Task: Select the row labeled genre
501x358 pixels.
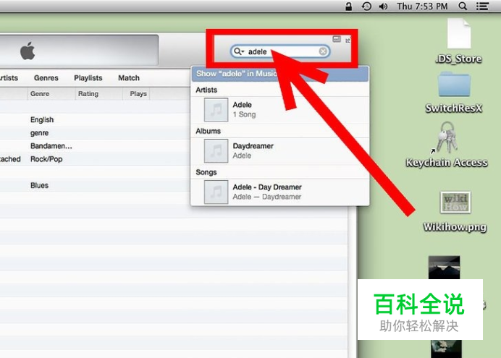Action: click(96, 133)
